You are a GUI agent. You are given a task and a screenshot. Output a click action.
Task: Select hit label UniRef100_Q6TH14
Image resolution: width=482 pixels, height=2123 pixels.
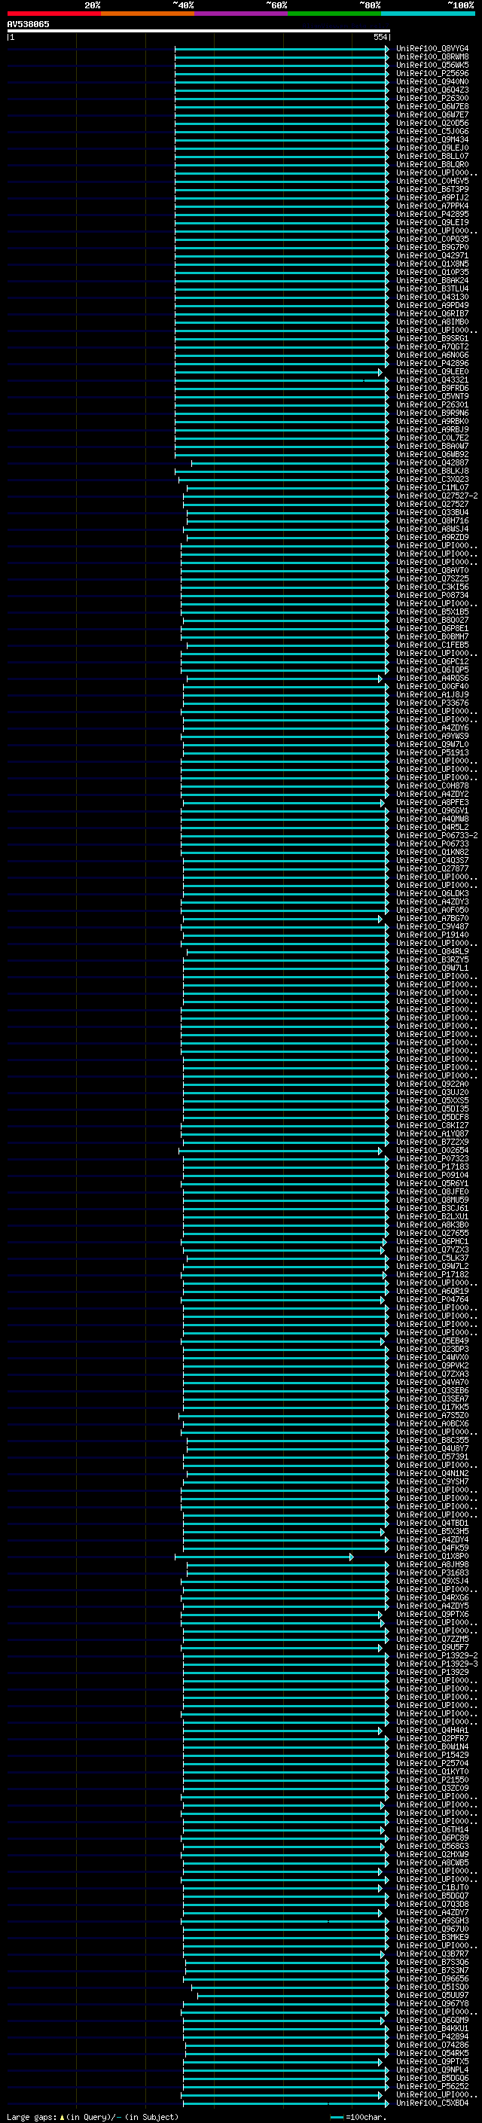[x=432, y=1829]
